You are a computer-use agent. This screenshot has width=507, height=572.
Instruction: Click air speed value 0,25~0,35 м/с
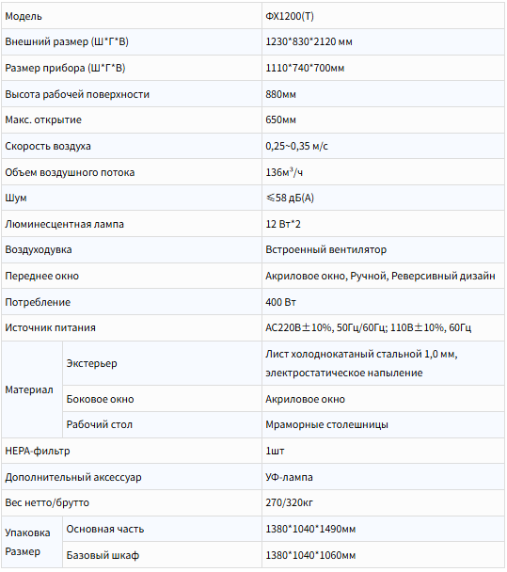(x=296, y=146)
